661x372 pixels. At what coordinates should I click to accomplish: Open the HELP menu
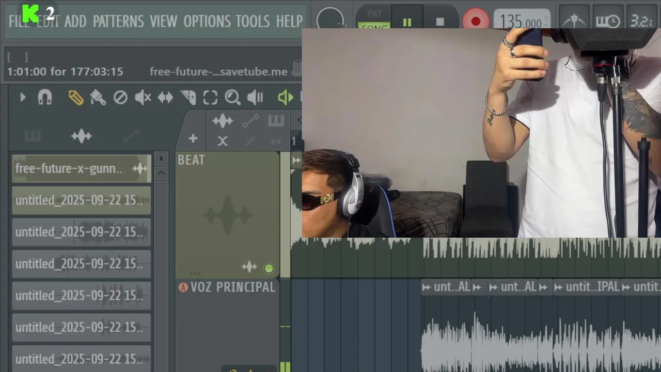[x=289, y=21]
